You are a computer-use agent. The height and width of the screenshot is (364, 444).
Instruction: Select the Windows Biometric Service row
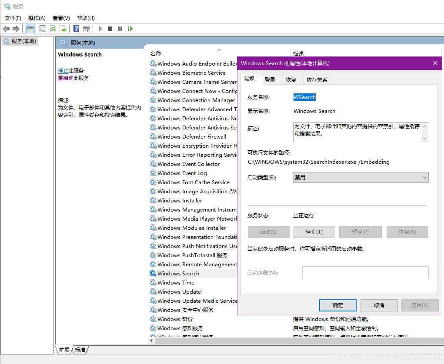(x=194, y=73)
